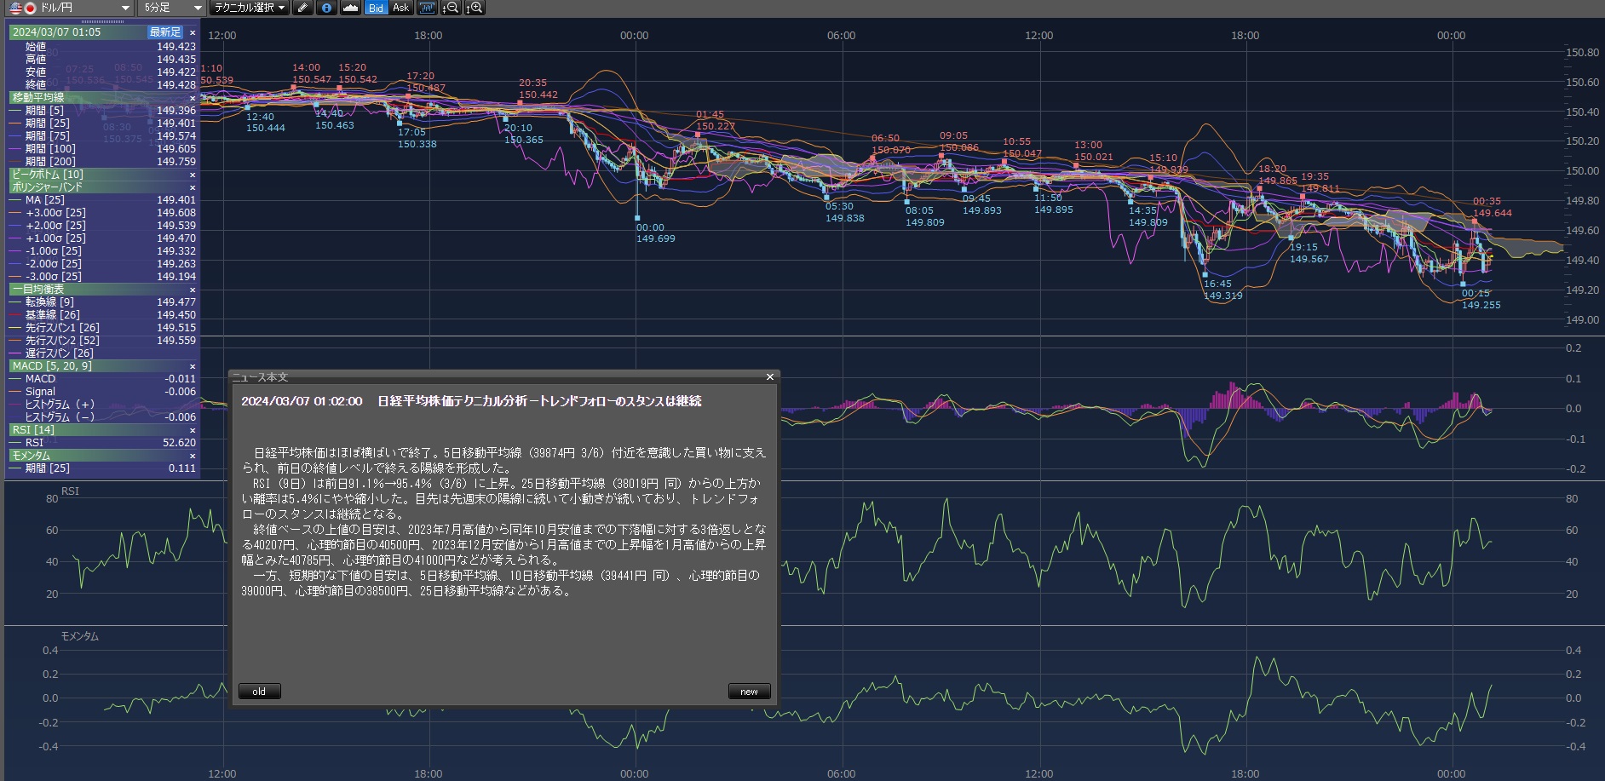Toggle the 最新足 latest candle button

tap(165, 32)
